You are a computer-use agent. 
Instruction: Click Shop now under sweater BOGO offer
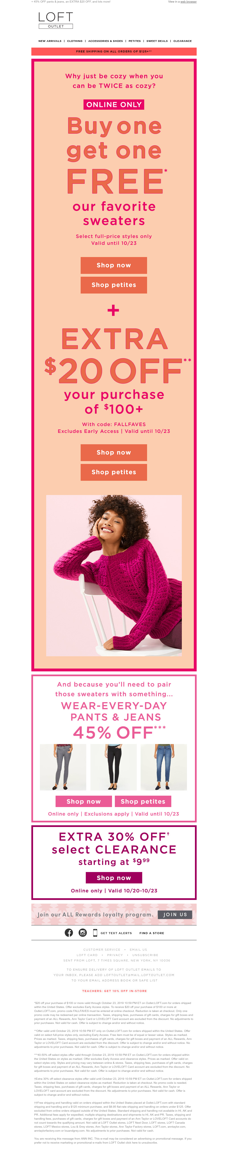pos(114,265)
